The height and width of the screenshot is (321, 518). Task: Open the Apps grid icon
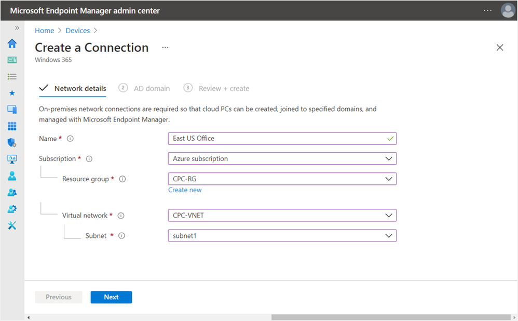12,126
